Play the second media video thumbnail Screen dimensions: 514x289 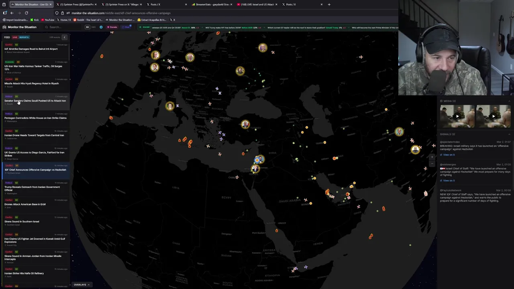(x=494, y=116)
